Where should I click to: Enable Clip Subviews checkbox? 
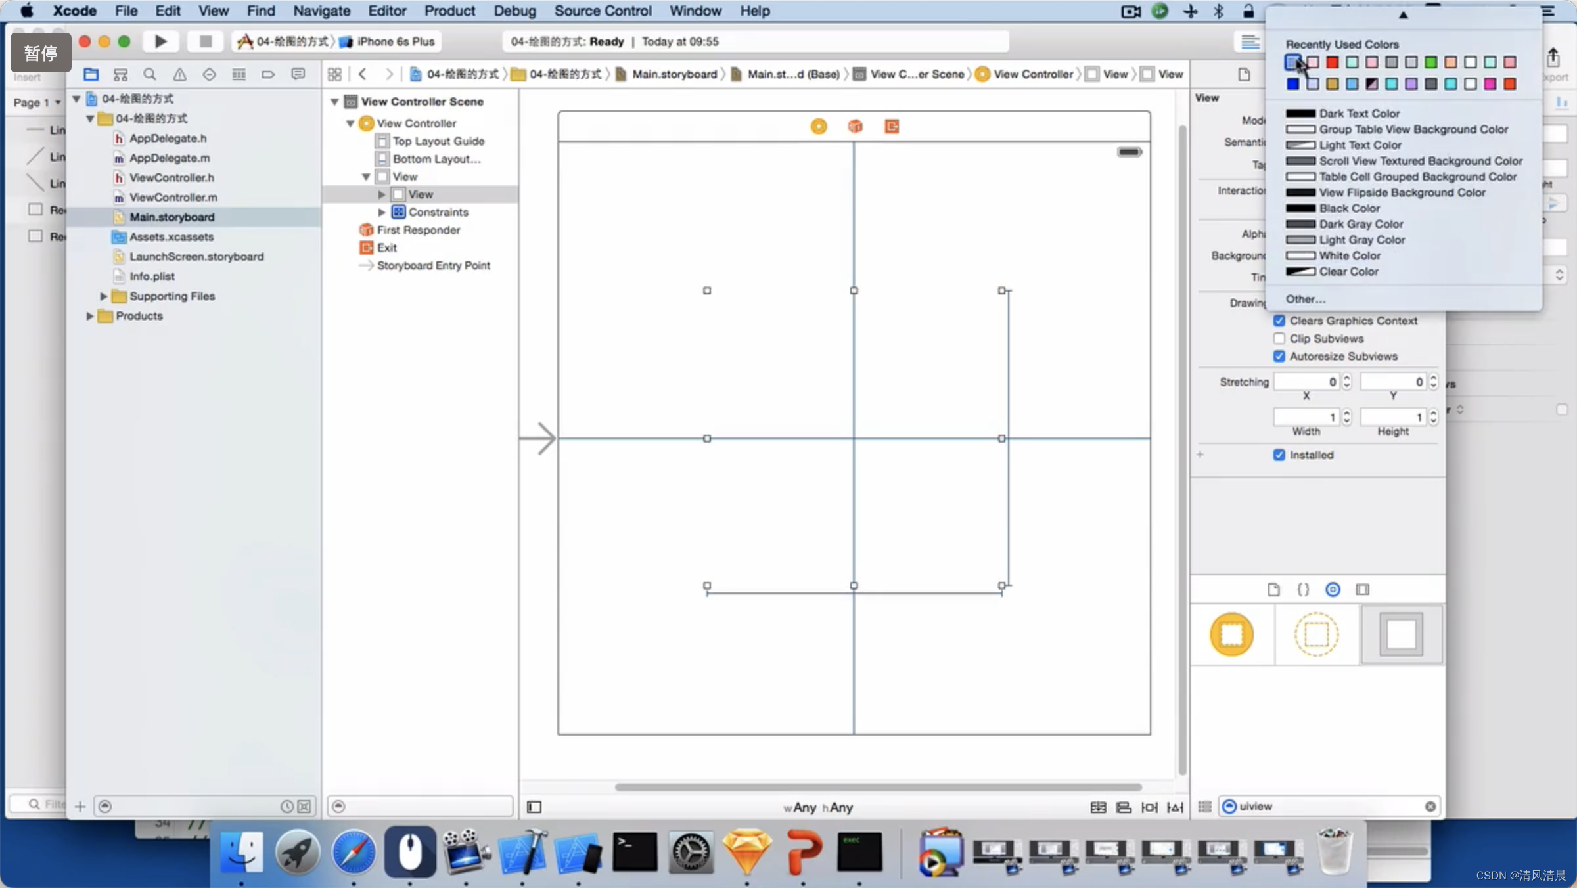click(x=1280, y=338)
